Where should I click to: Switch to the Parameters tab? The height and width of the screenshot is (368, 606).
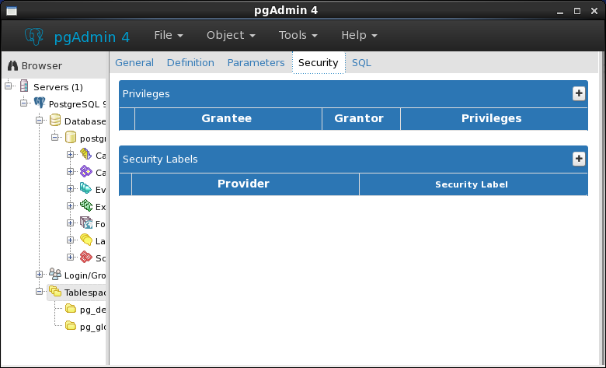click(x=256, y=63)
